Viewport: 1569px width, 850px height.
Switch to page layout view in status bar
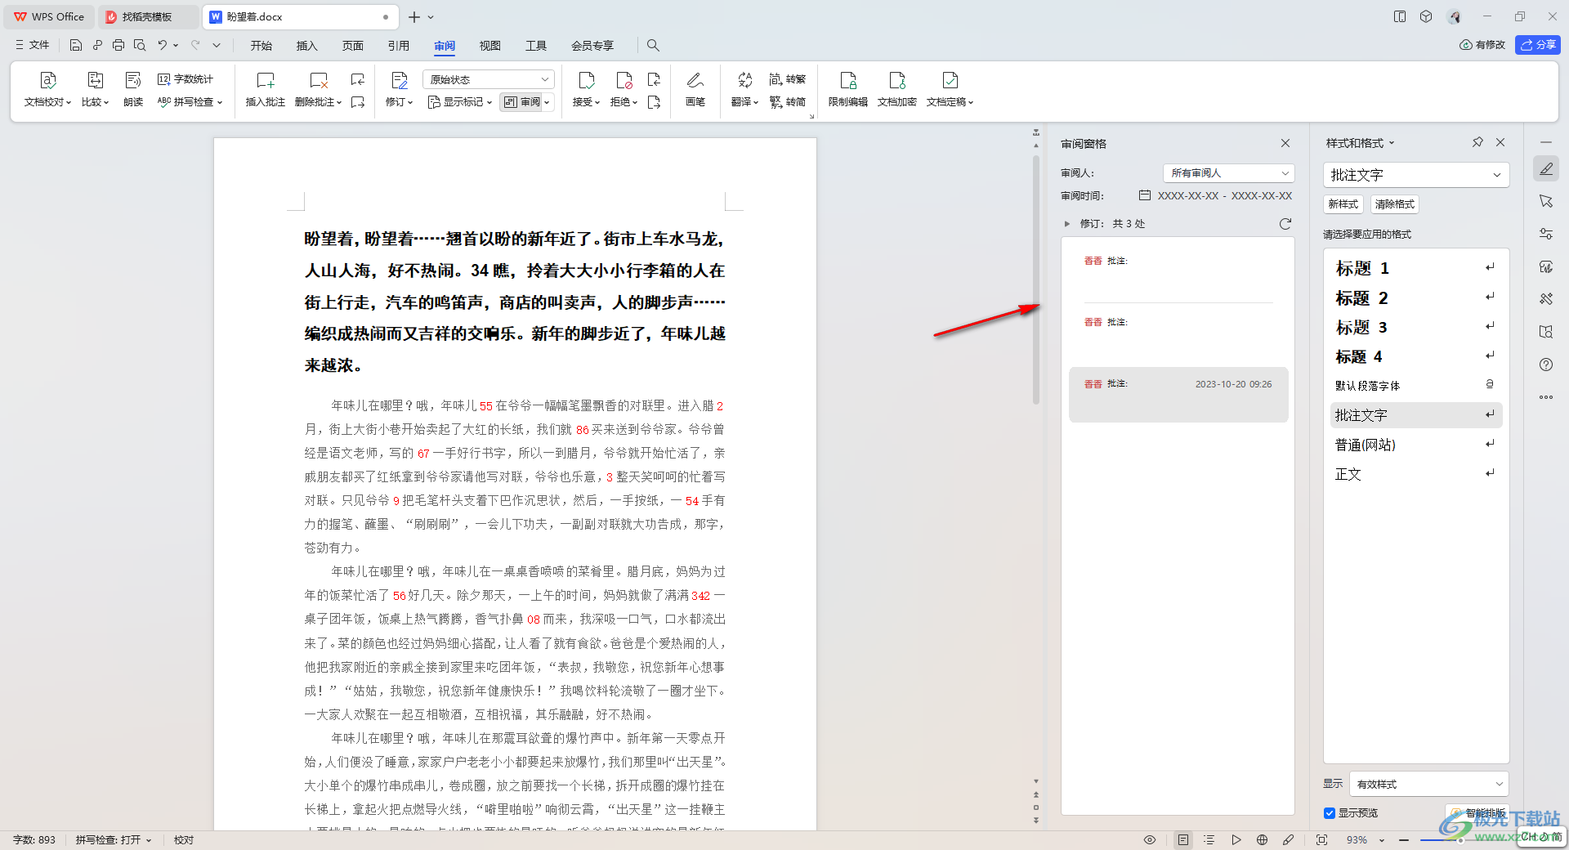pyautogui.click(x=1183, y=839)
